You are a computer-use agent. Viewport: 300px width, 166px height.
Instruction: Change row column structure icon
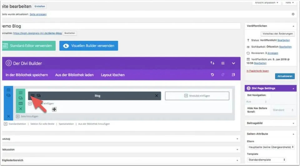tap(21, 103)
